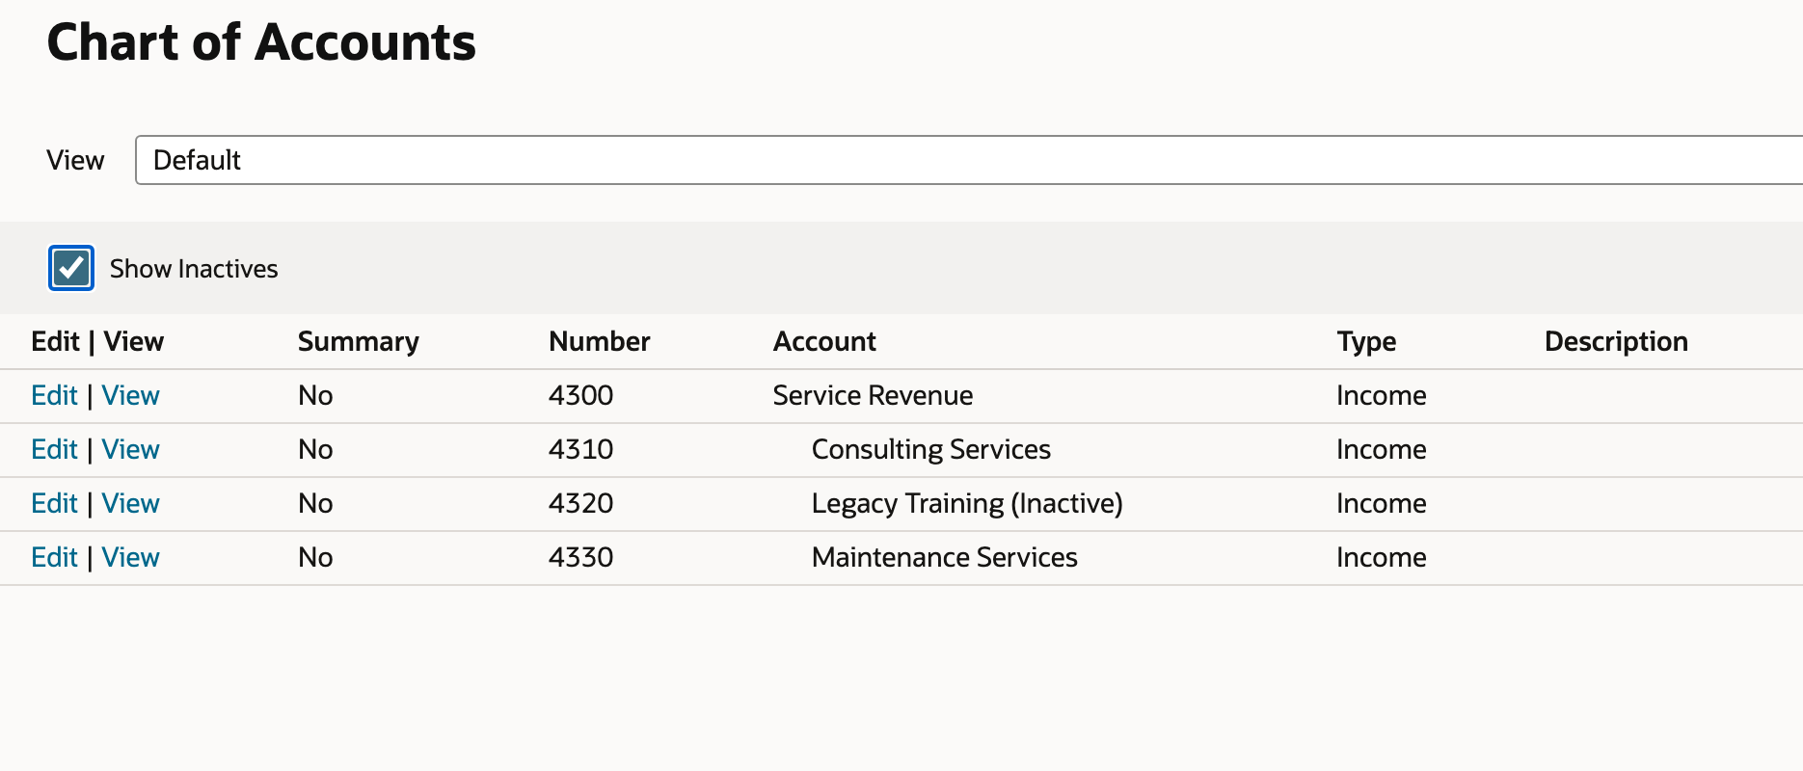The width and height of the screenshot is (1803, 771).
Task: Click the Summary column header
Action: (x=358, y=341)
